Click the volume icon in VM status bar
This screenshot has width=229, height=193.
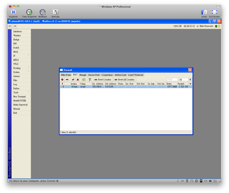pyautogui.click(x=210, y=181)
